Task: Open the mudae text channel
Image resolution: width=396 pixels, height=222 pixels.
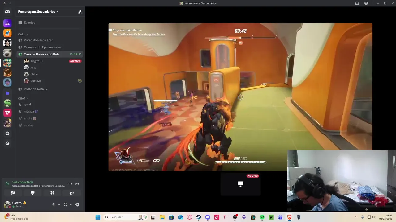Action: click(50, 125)
